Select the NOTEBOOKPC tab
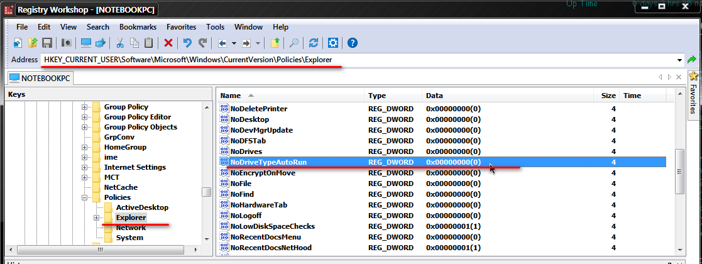The height and width of the screenshot is (264, 702). [41, 77]
